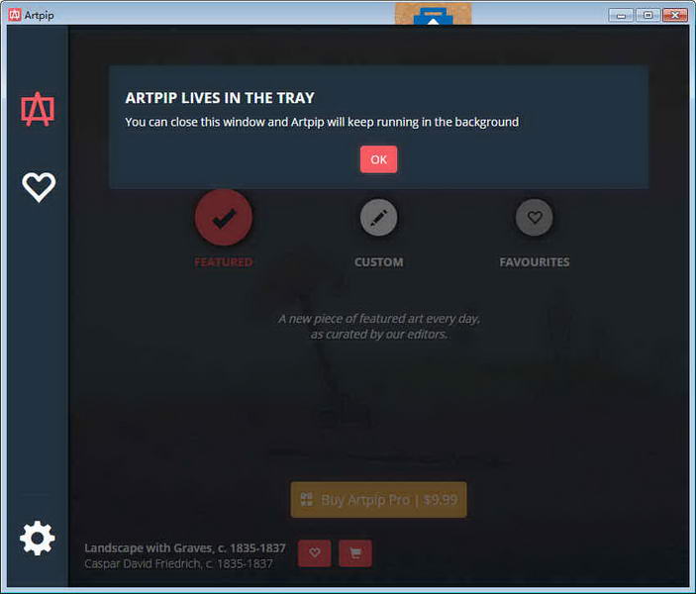Viewport: 696px width, 594px height.
Task: Favourite the artwork with the small heart button
Action: coord(314,553)
